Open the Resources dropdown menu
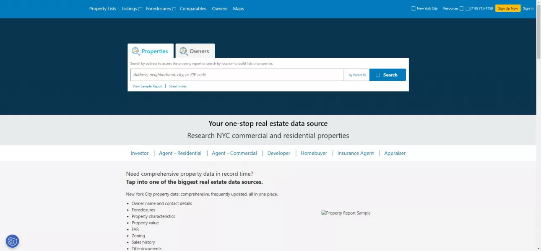 [x=453, y=8]
